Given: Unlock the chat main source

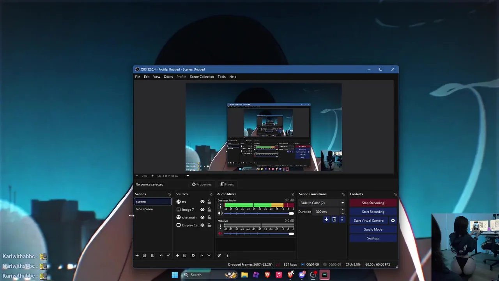Looking at the screenshot, I should 209,217.
